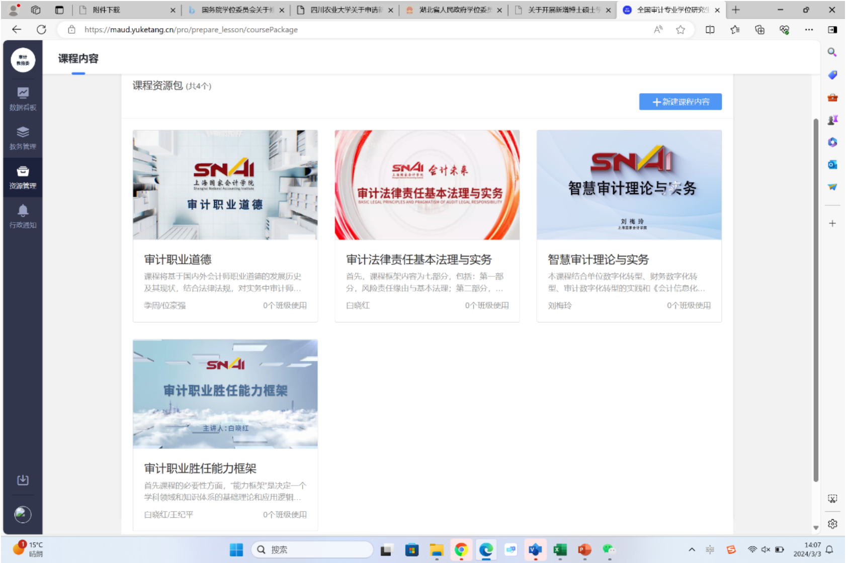
Task: Expand hidden system tray icons chevron
Action: 692,549
